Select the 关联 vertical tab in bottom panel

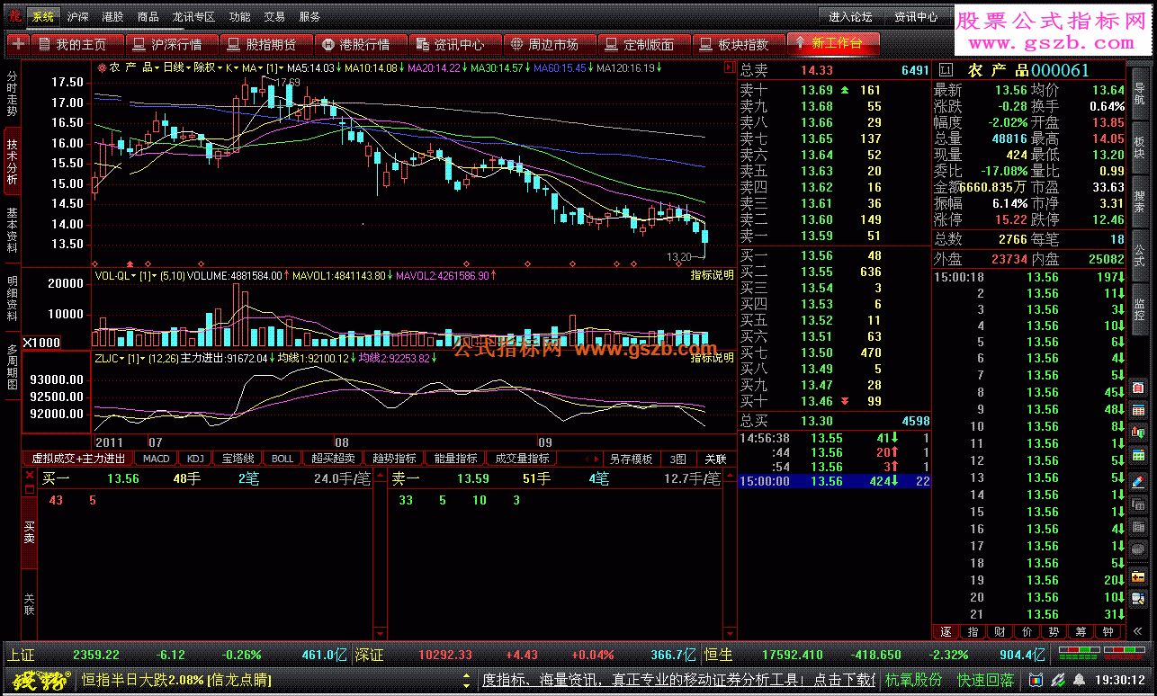click(29, 604)
